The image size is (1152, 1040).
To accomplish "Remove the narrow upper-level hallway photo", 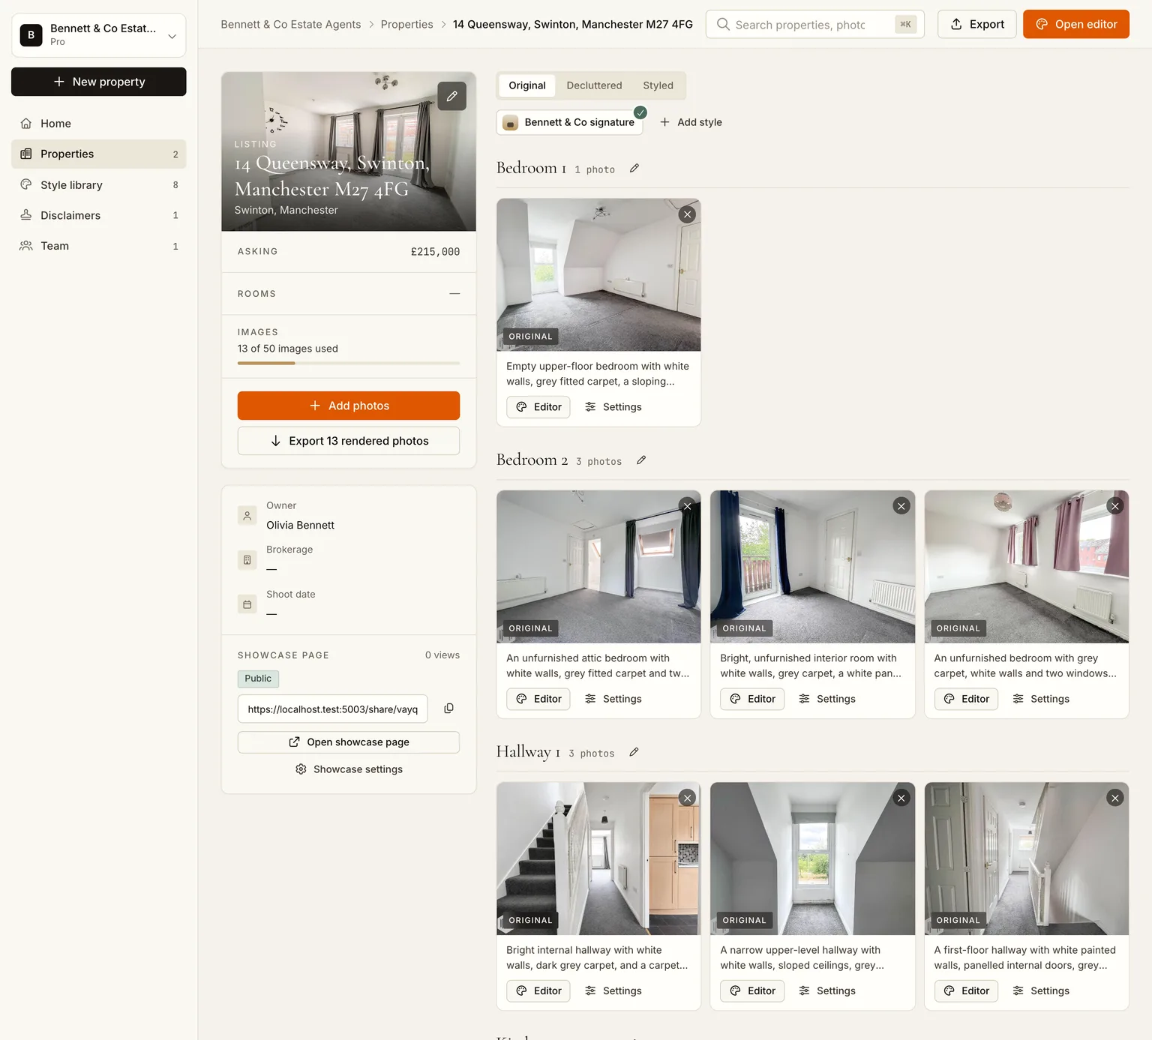I will pyautogui.click(x=901, y=798).
